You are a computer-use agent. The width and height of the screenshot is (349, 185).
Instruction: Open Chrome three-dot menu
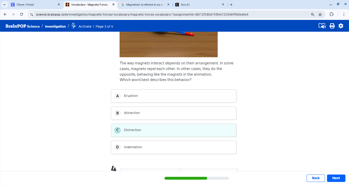[344, 14]
